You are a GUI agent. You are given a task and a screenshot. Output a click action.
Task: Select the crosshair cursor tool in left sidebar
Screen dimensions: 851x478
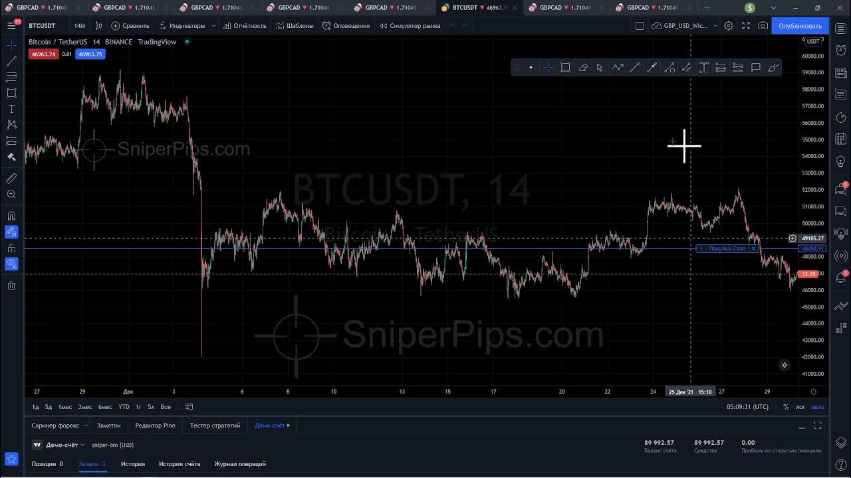11,46
